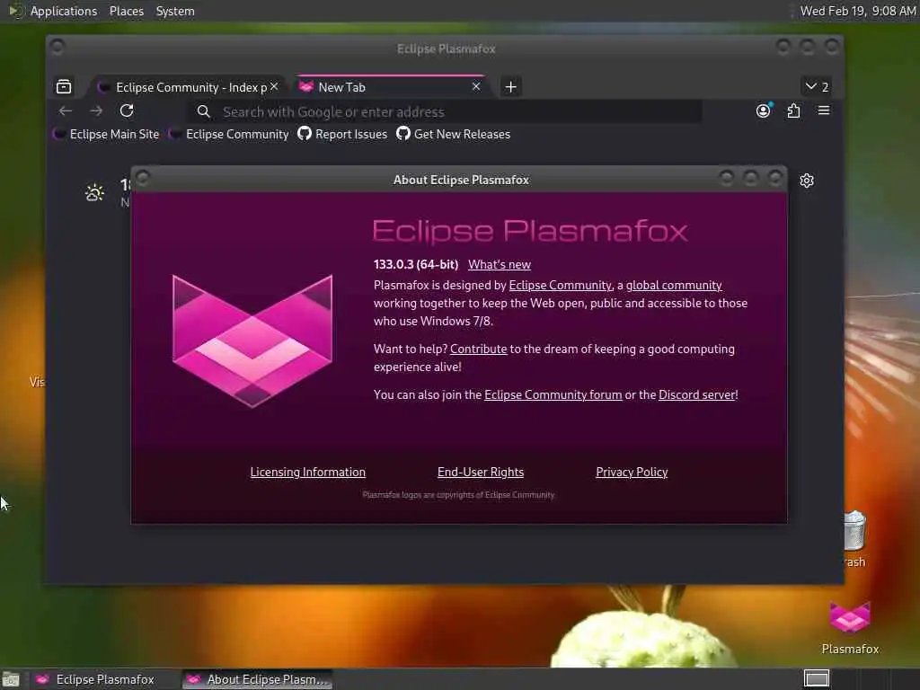Click the Plasmafox fox logo image
Screen dimensions: 920x690
coord(252,341)
